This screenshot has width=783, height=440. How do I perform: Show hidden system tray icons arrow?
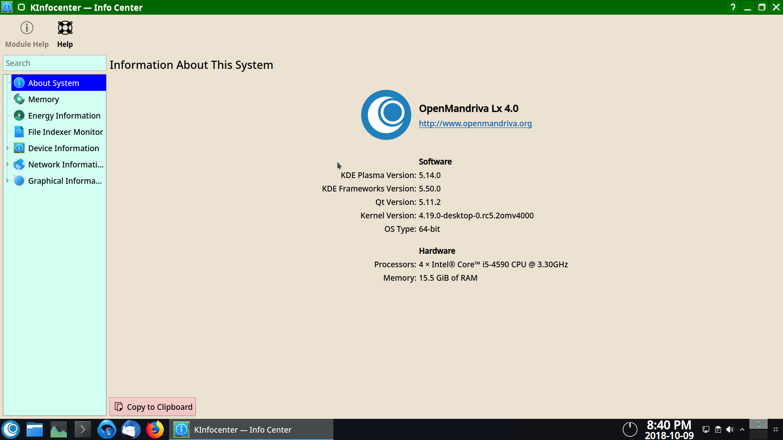click(742, 429)
